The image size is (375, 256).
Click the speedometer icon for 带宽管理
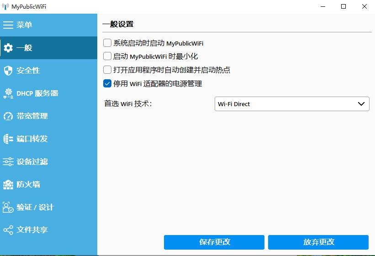coord(8,116)
